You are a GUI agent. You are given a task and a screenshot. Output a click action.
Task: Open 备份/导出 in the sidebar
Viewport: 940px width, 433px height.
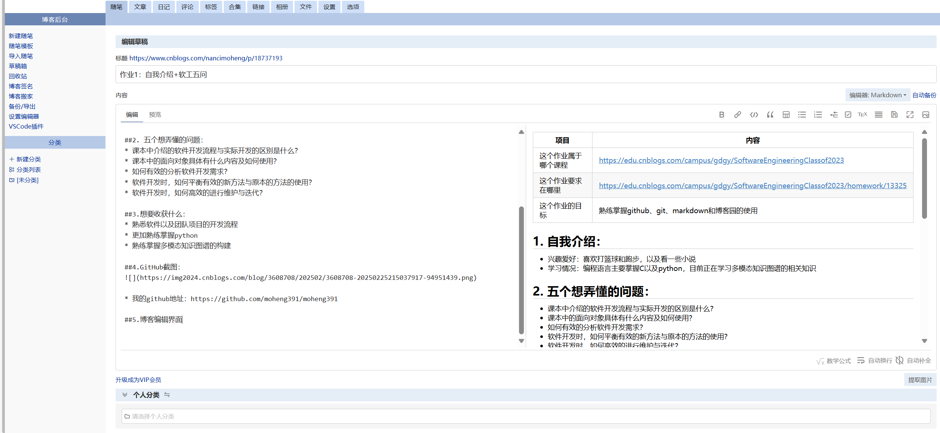(x=22, y=107)
